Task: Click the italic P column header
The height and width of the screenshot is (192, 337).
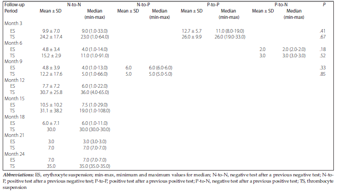Action: click(x=323, y=4)
